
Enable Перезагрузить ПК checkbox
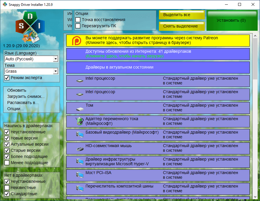coord(78,26)
